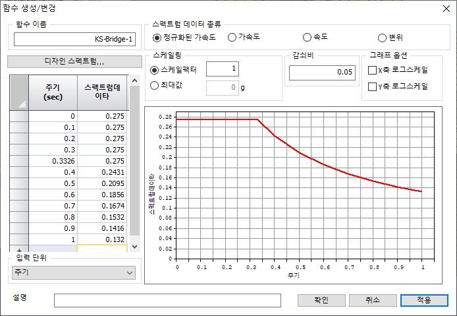Select the 정규화된 가속도 radio button
The width and height of the screenshot is (457, 316).
tap(157, 37)
